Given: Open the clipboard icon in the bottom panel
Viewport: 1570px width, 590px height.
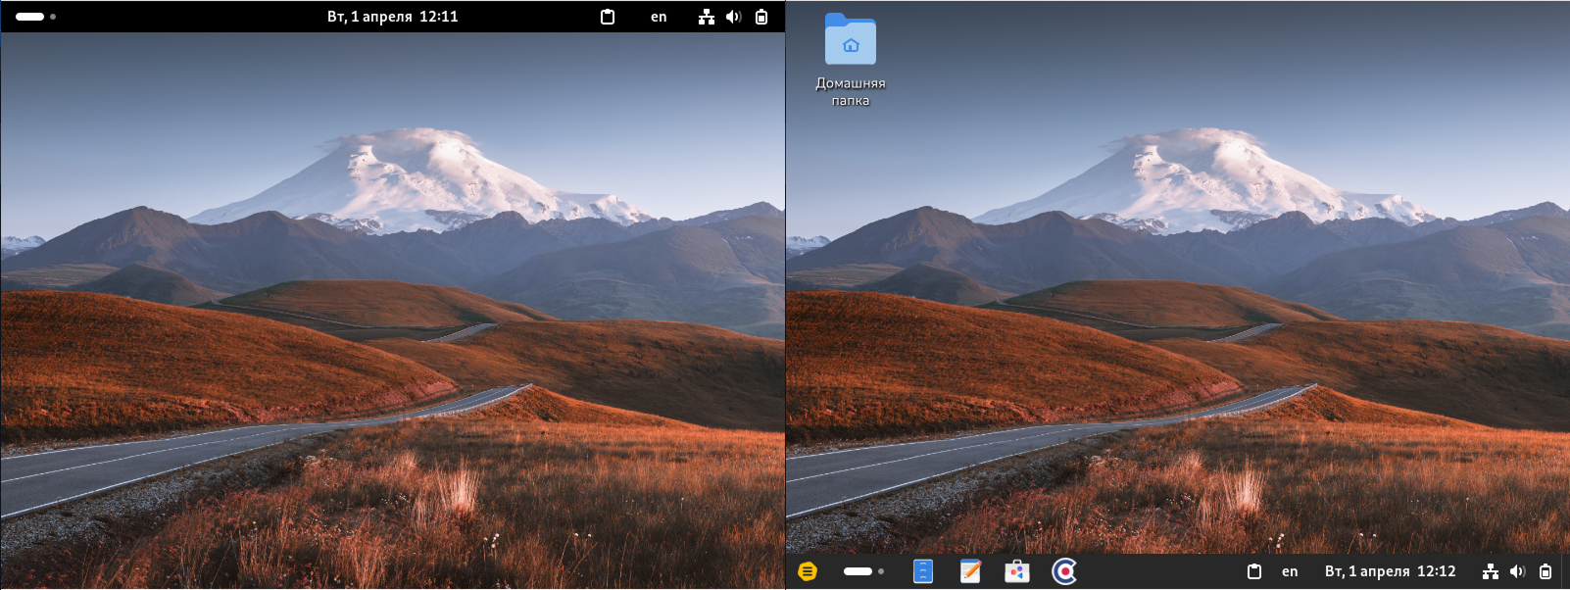Looking at the screenshot, I should [1254, 571].
